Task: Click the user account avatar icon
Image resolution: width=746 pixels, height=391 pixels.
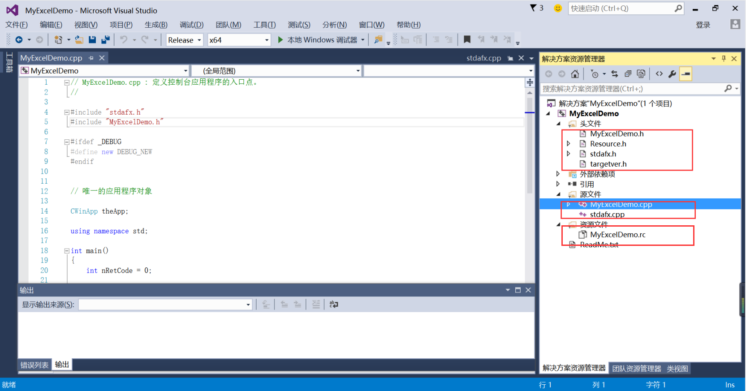Action: 735,24
